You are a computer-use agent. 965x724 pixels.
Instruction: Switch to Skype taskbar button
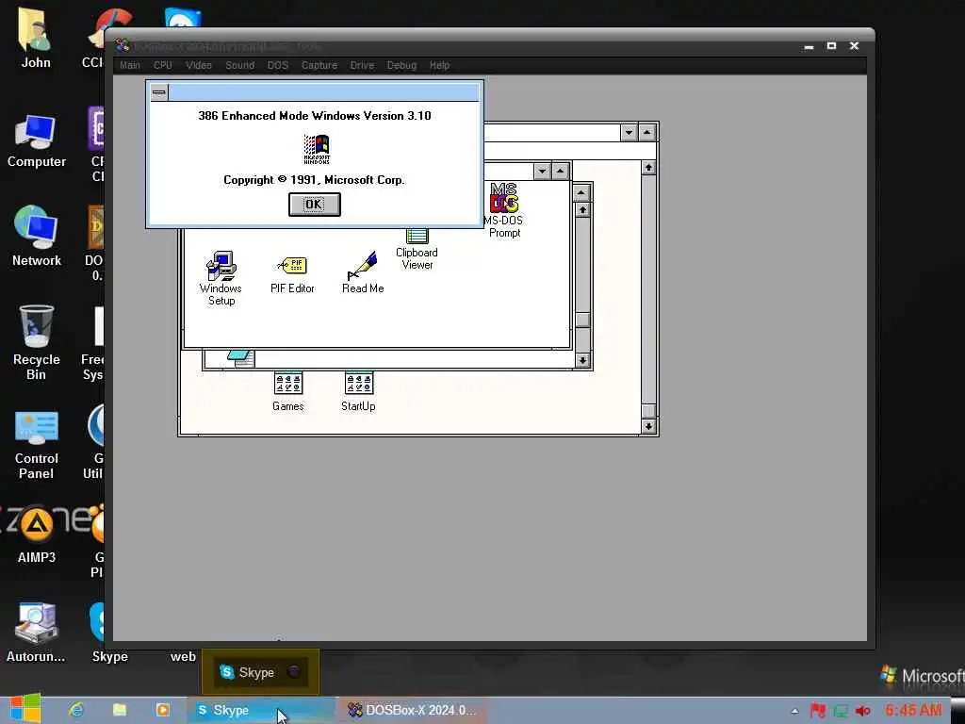(260, 711)
